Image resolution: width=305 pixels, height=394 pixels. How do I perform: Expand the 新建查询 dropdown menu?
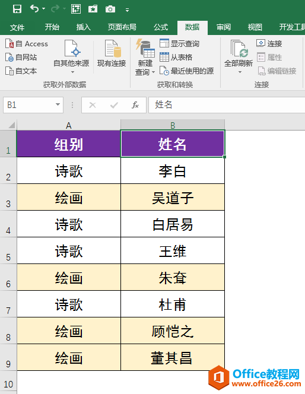(154, 72)
